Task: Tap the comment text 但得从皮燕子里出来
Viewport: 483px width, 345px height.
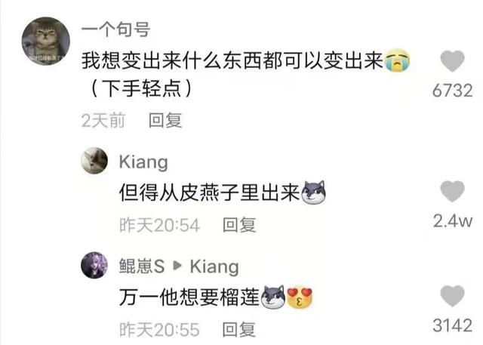Action: coord(210,193)
